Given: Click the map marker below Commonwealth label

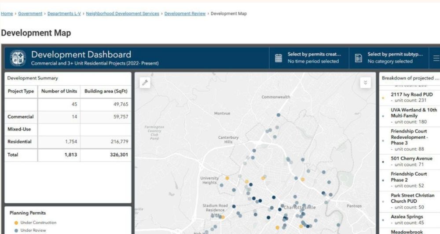Looking at the screenshot, I should pyautogui.click(x=279, y=115).
